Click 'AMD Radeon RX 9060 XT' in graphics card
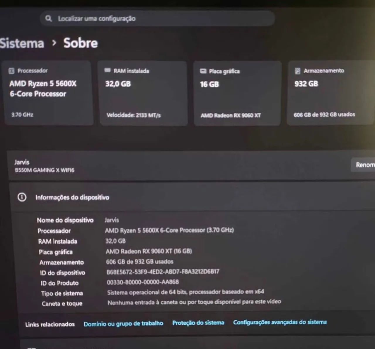375x349 pixels. 231,116
